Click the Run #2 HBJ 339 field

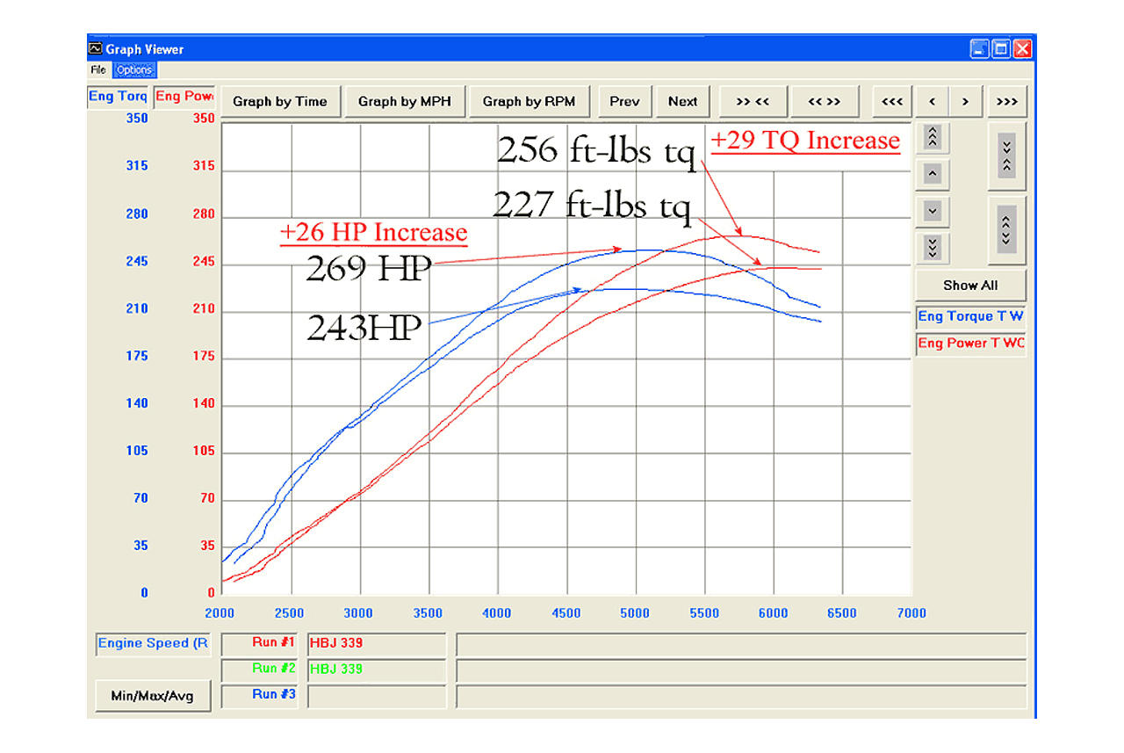tap(377, 669)
